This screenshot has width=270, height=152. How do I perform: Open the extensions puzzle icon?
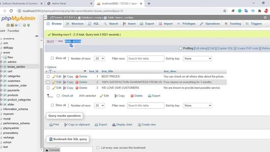(259, 11)
